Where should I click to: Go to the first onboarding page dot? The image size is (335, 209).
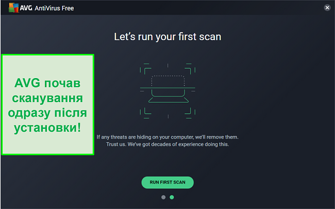coord(163,197)
